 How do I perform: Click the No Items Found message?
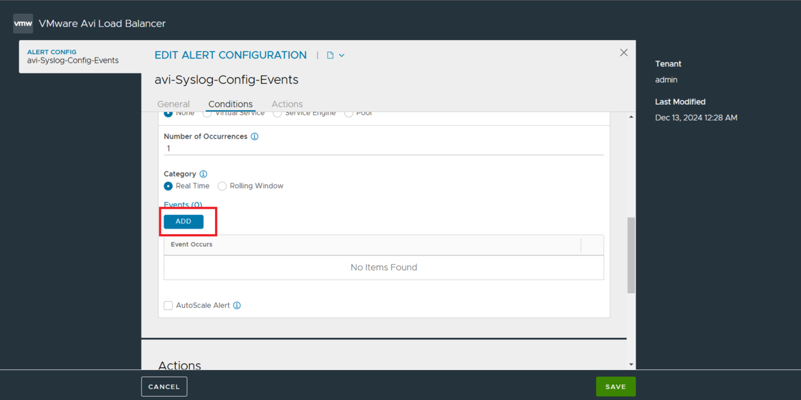coord(384,267)
